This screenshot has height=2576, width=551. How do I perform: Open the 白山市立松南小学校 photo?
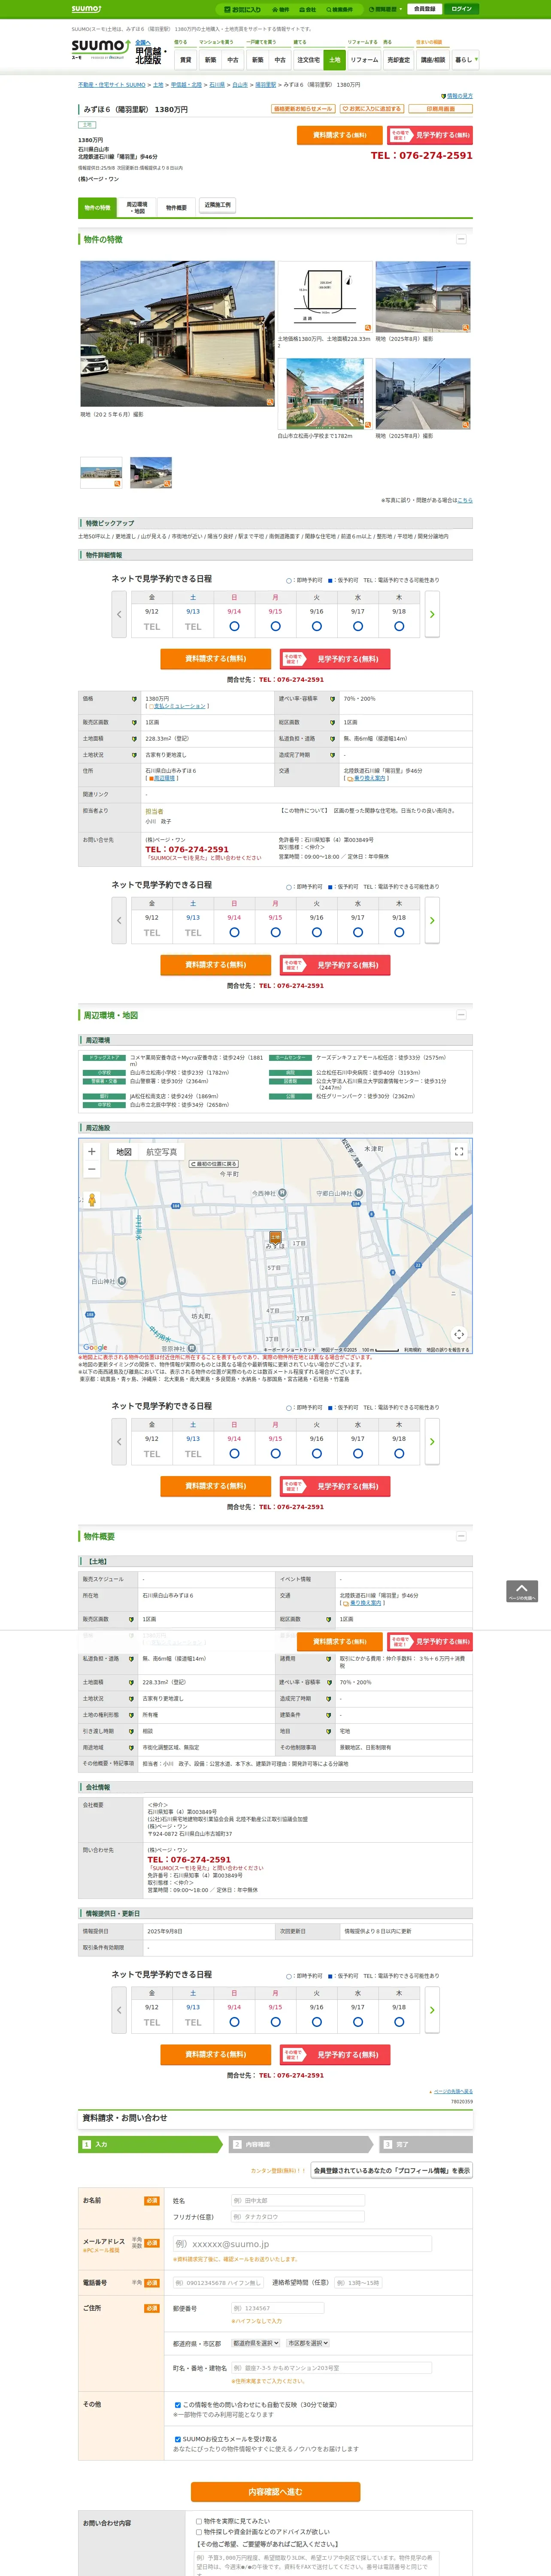(x=324, y=394)
